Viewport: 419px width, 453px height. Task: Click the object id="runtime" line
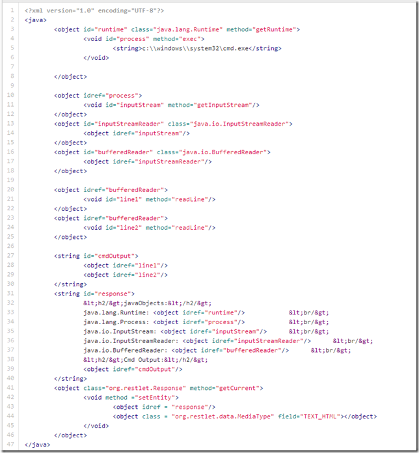[177, 29]
